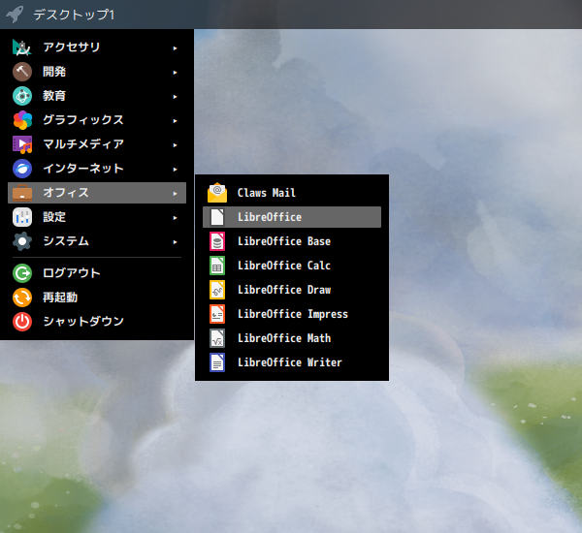The image size is (582, 533).
Task: Launch the highlighted LibreOffice entry
Action: (292, 217)
